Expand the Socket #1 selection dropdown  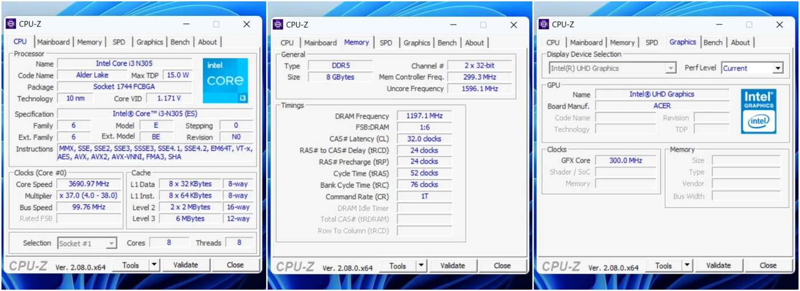point(111,244)
